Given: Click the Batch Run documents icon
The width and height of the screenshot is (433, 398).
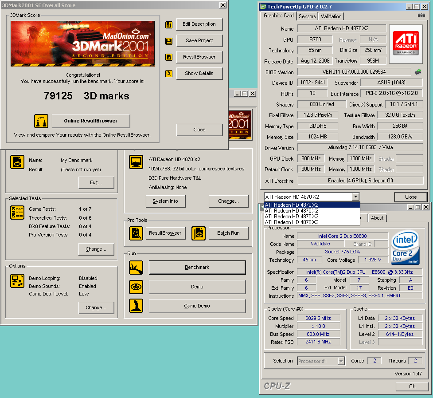Looking at the screenshot, I should click(199, 233).
